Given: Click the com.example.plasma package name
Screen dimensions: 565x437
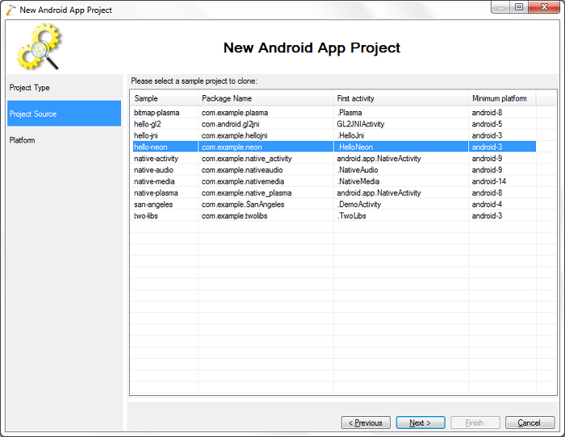Looking at the screenshot, I should coord(235,113).
